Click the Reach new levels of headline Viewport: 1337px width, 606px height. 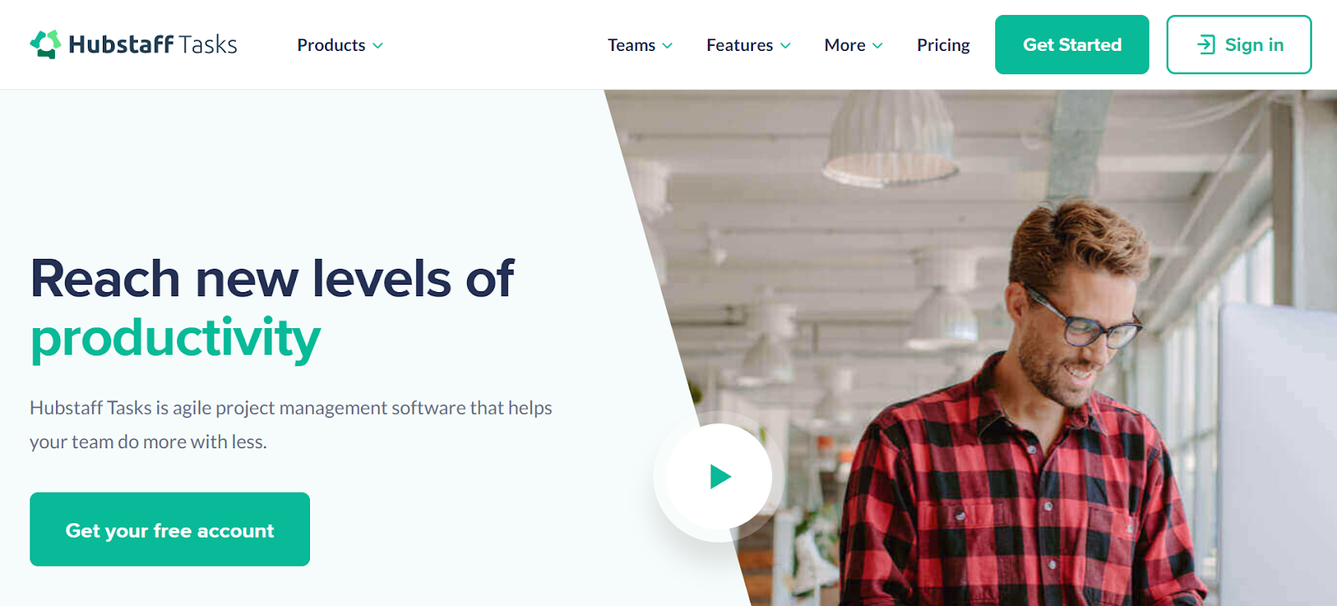point(272,278)
